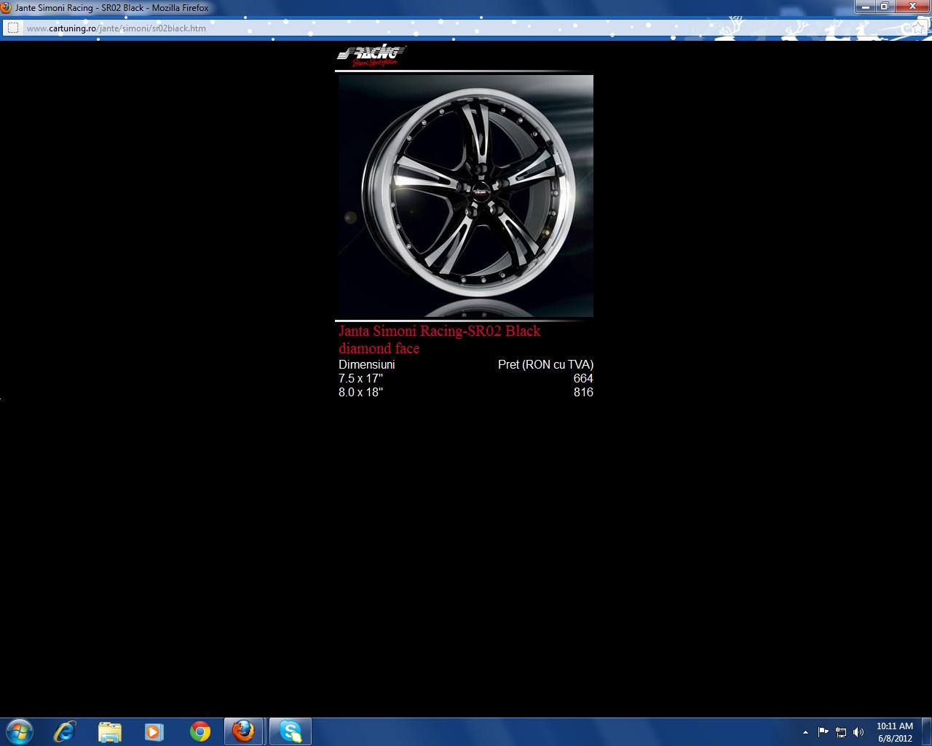Screen dimensions: 932x746
Task: Bookmark this page with the star icon
Action: (918, 28)
